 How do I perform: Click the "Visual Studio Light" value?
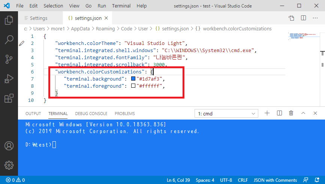(154, 43)
